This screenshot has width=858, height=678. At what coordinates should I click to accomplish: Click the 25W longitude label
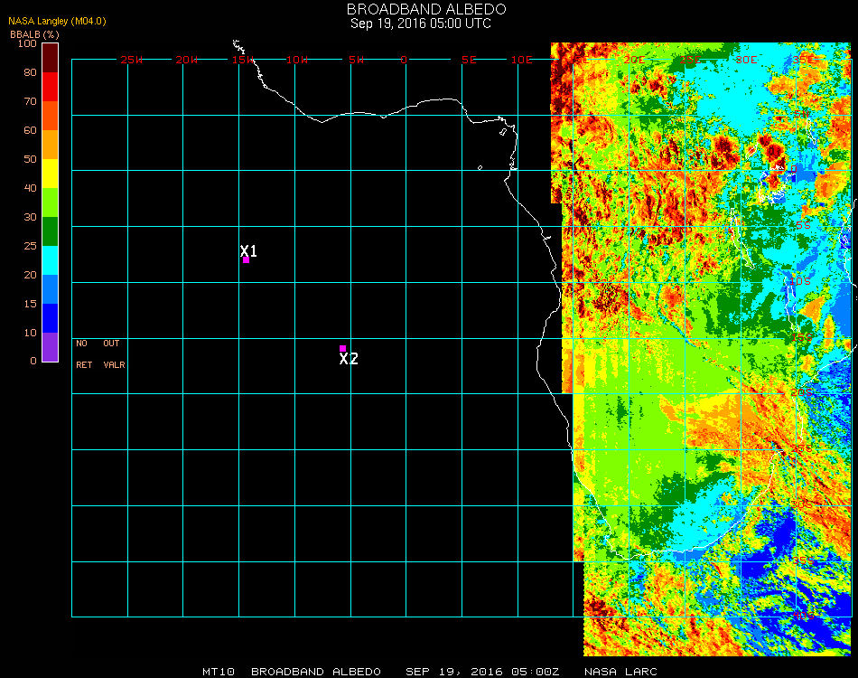(x=132, y=60)
